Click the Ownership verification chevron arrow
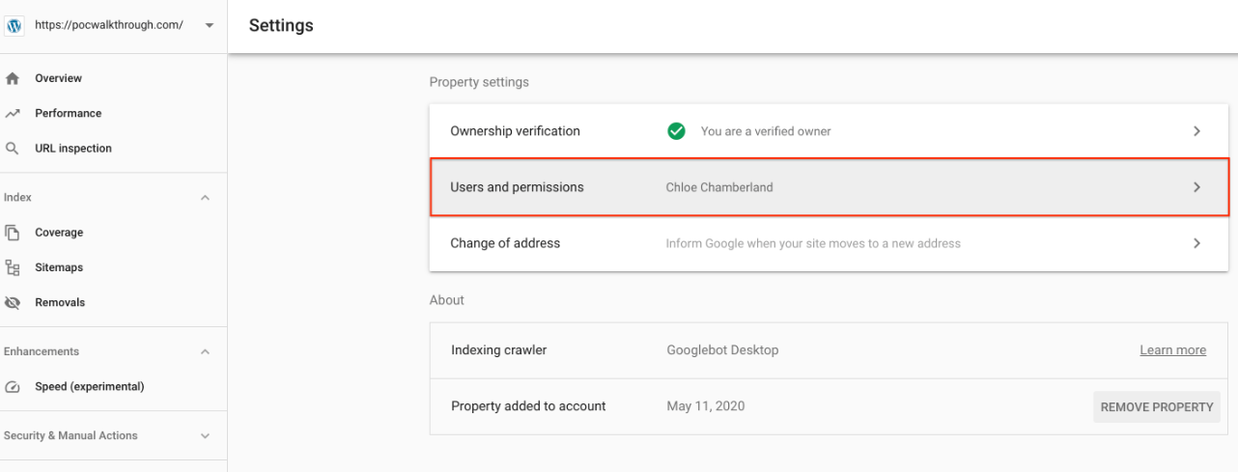 coord(1196,131)
